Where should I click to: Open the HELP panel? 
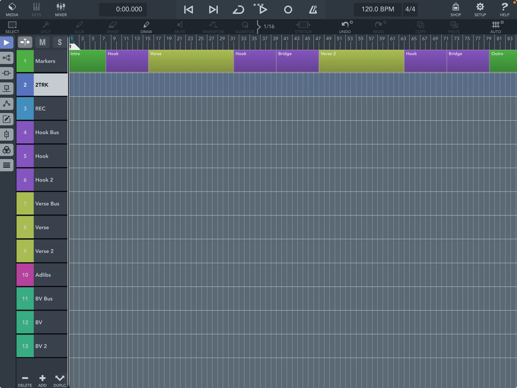point(505,9)
